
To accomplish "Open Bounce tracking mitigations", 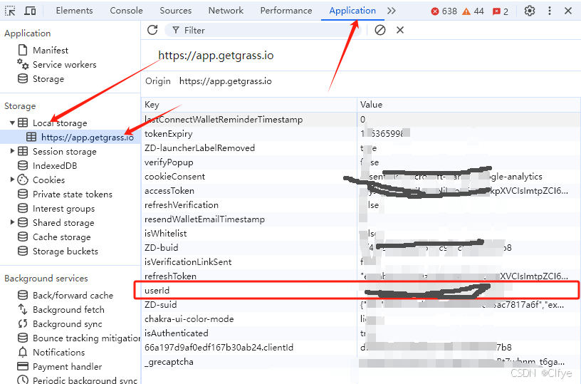I will 78,338.
